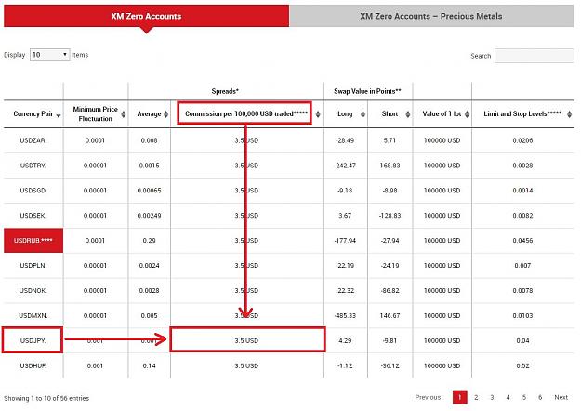Sort by Value of 1 lot arrows

coord(467,114)
